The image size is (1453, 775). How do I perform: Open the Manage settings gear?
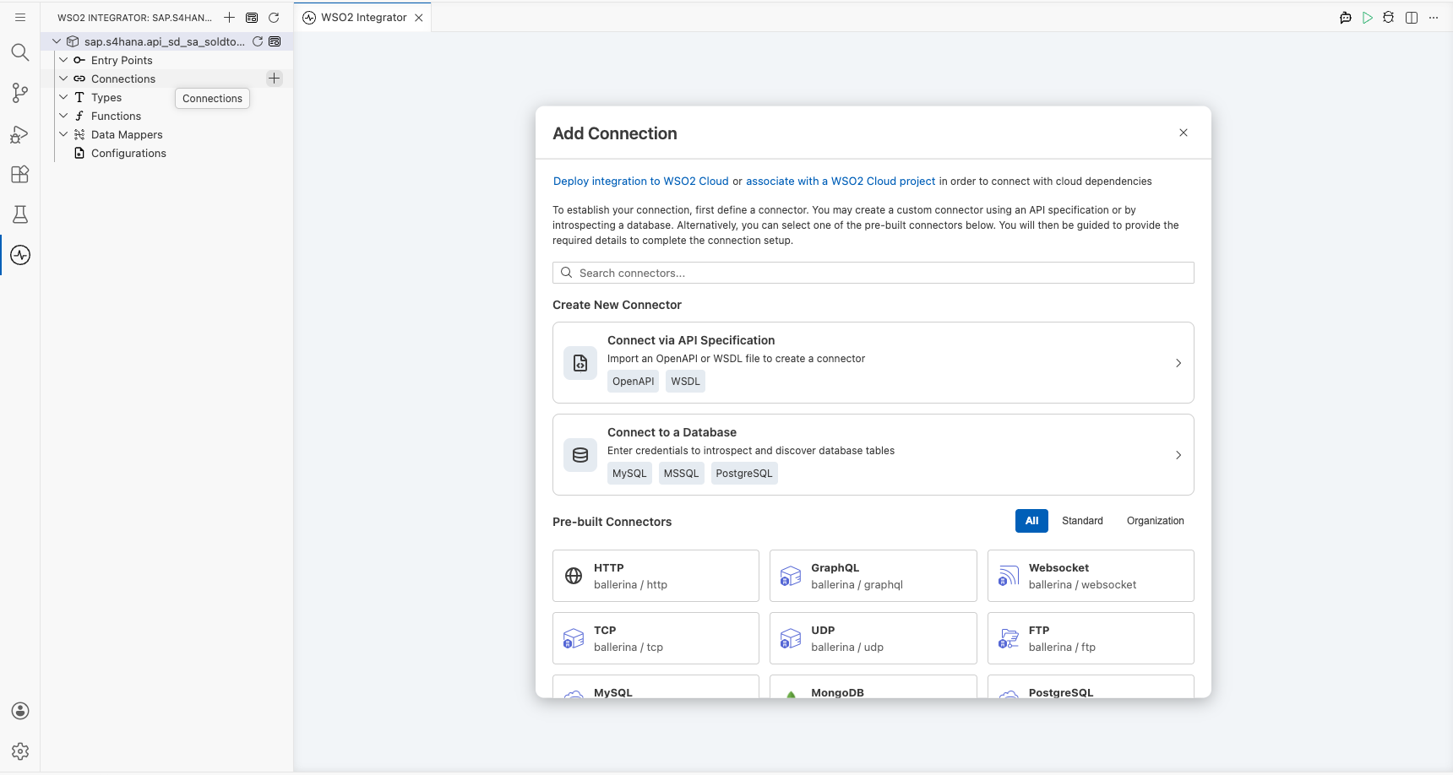click(x=20, y=751)
